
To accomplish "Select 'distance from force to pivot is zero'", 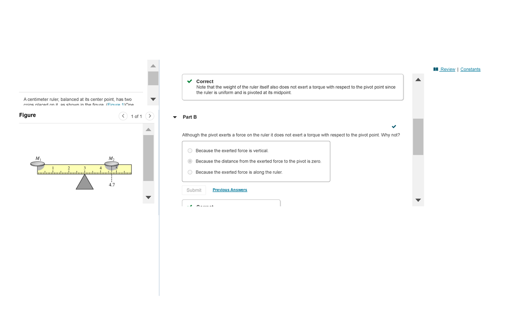I will pyautogui.click(x=190, y=161).
